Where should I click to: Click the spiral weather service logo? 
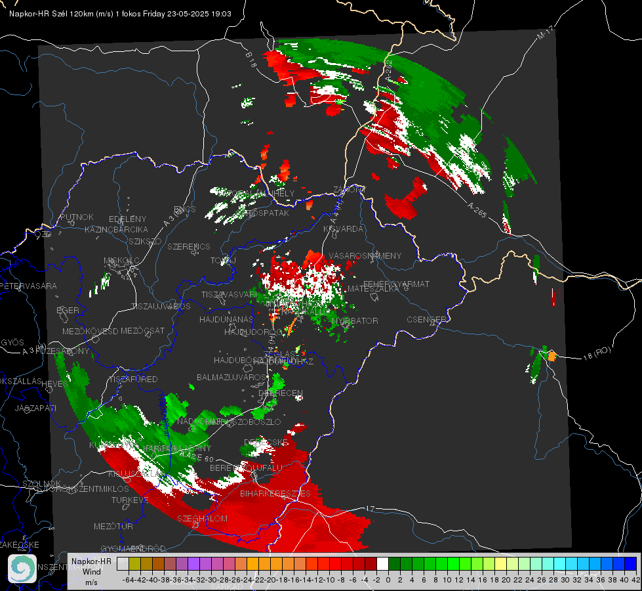22,569
